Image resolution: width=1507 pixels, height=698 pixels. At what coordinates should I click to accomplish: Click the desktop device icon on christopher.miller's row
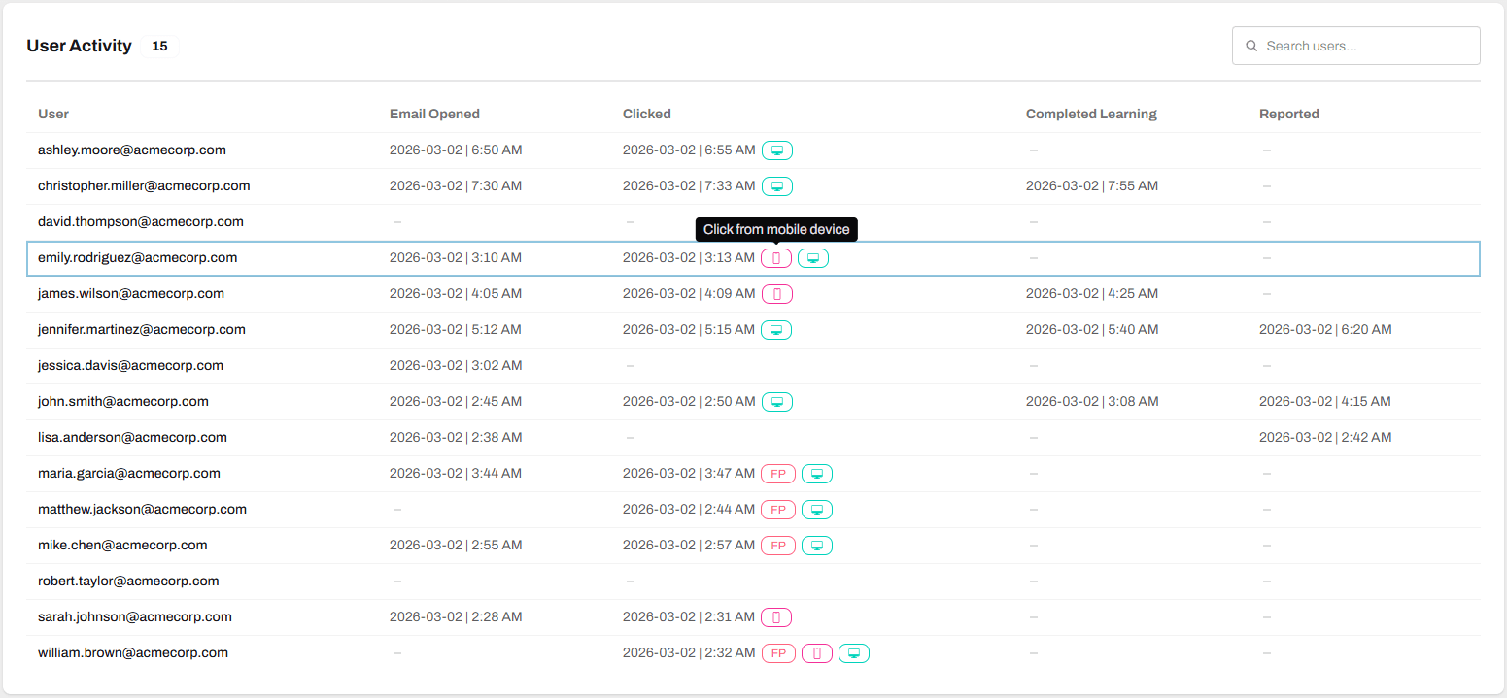click(776, 185)
